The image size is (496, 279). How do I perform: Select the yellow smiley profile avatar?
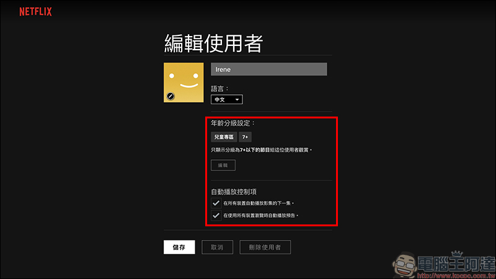tap(184, 82)
